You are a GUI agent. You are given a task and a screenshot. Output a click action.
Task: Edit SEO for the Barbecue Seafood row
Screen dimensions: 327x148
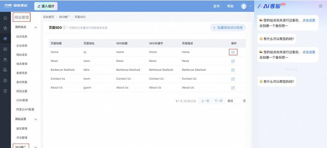(233, 70)
